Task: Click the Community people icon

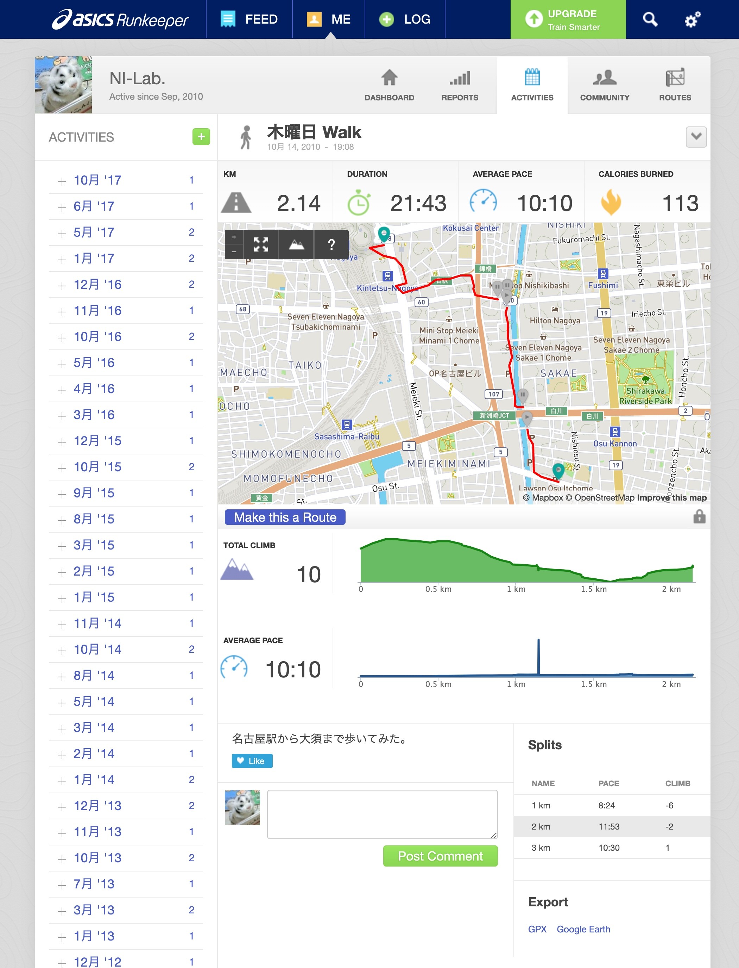Action: click(x=605, y=77)
